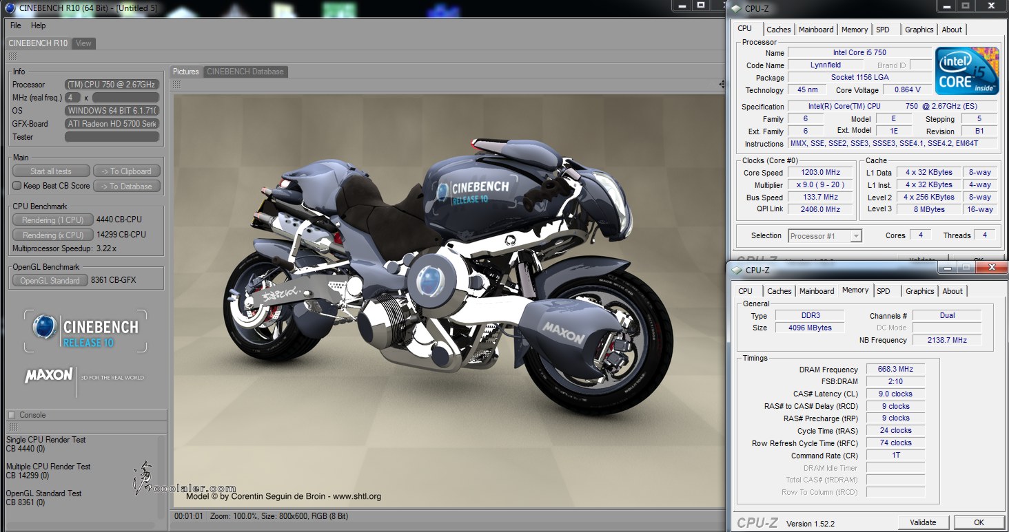Open Mainboard tab in bottom CPU-Z window
The image size is (1009, 532).
point(817,291)
